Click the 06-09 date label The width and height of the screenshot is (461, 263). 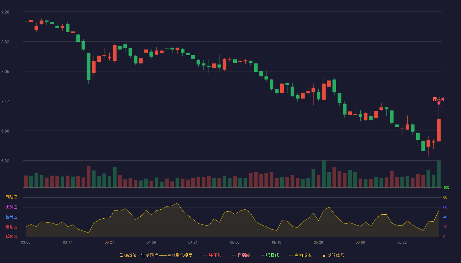(360, 242)
